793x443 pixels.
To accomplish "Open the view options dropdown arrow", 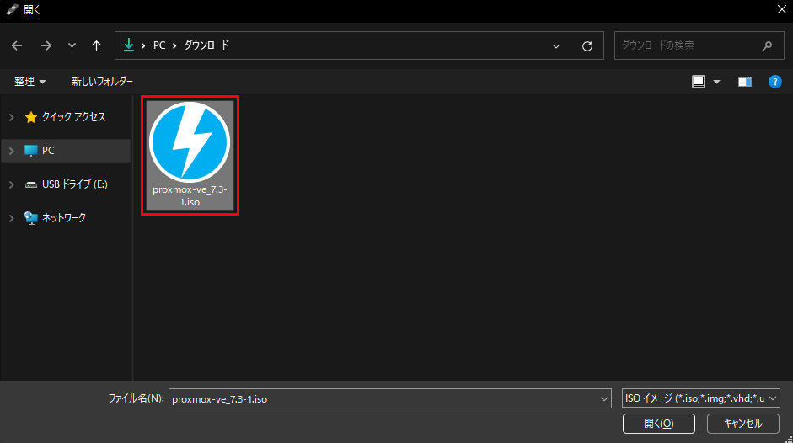I will coord(716,82).
